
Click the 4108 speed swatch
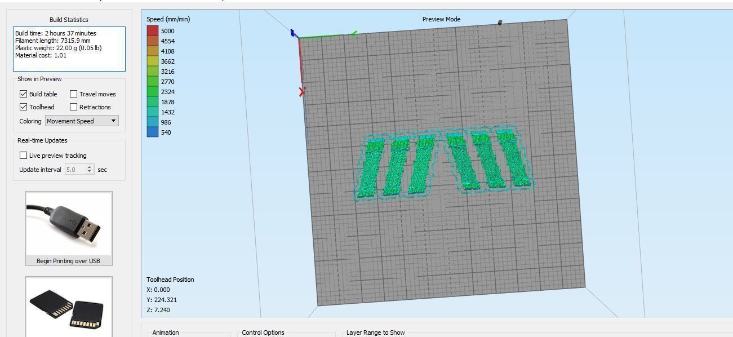point(153,51)
